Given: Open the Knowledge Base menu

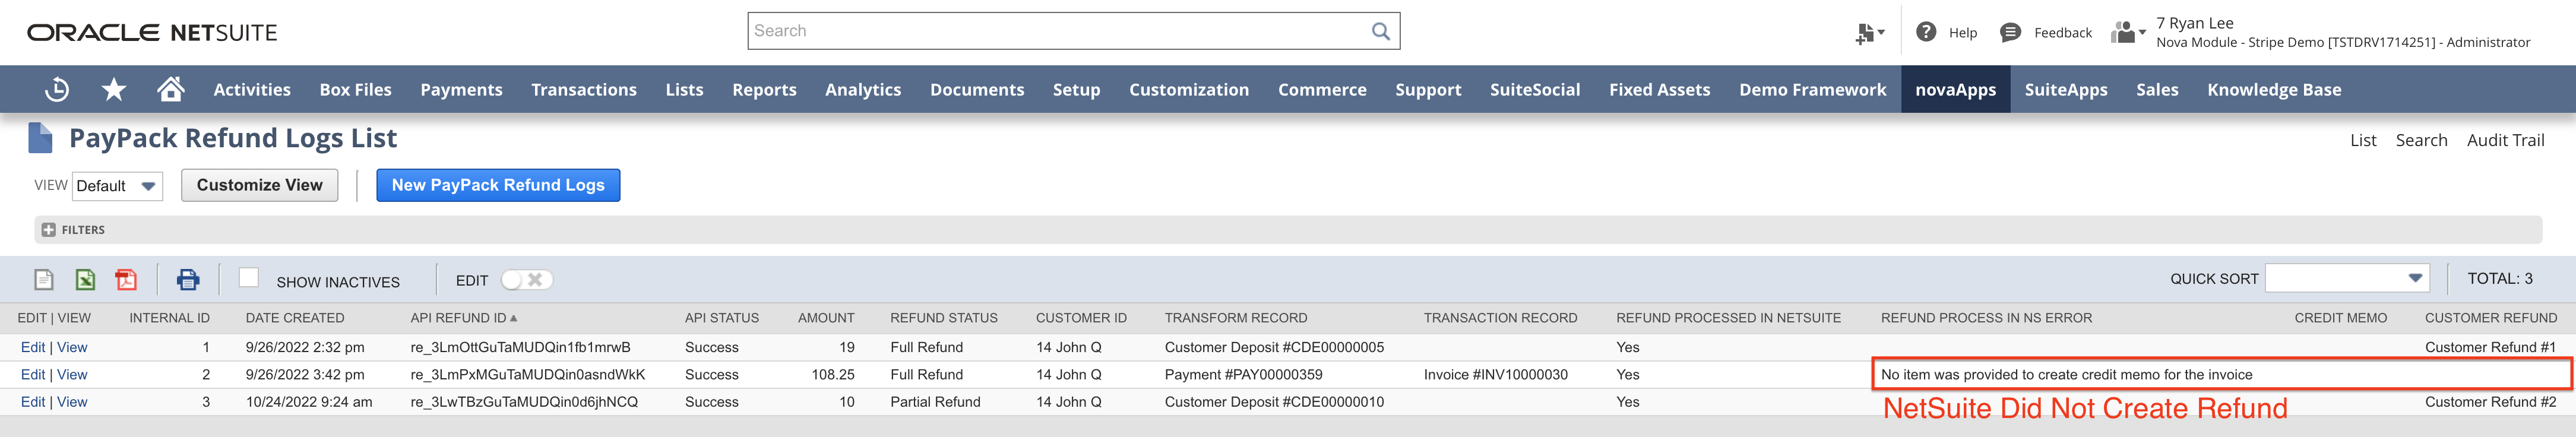Looking at the screenshot, I should (x=2274, y=89).
